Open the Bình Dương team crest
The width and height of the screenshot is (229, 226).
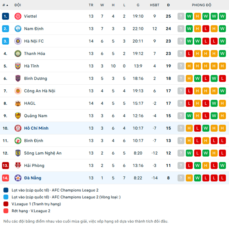tap(18, 78)
